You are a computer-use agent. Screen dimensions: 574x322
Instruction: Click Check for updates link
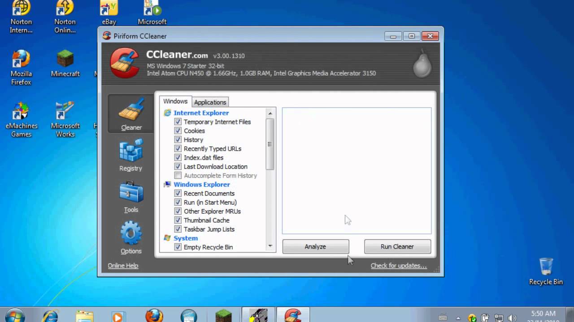pyautogui.click(x=399, y=266)
